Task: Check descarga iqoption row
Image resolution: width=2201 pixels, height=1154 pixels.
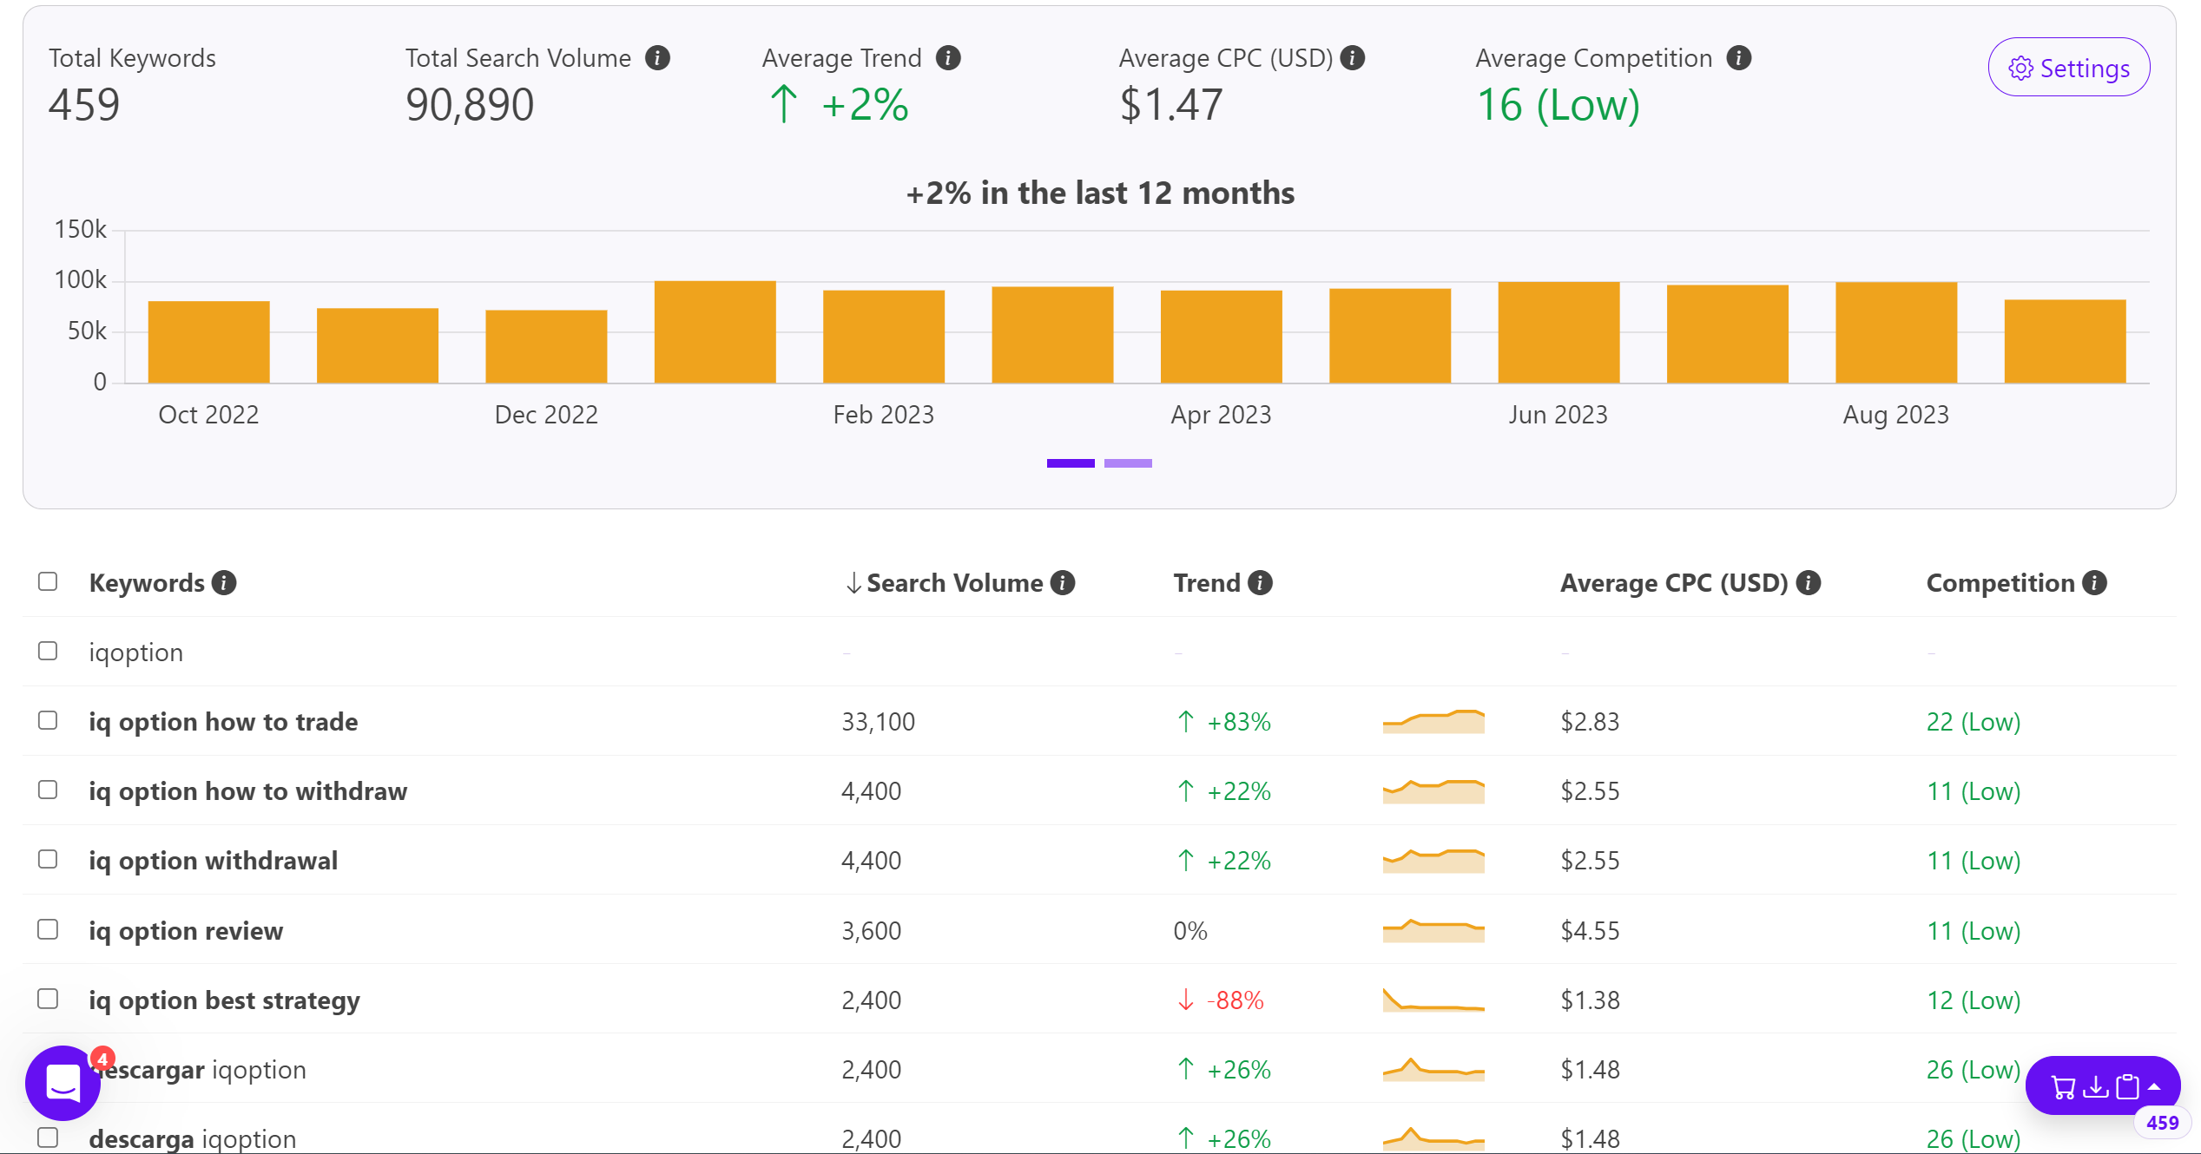Action: [x=48, y=1138]
